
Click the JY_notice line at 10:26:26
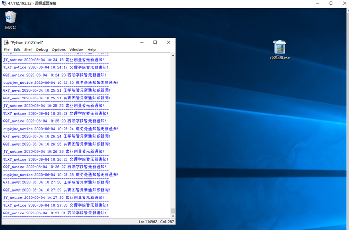tap(54, 151)
